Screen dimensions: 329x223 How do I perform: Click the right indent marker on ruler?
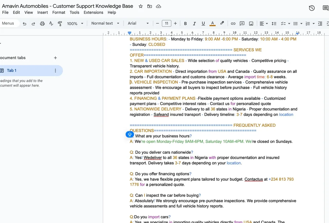point(297,33)
